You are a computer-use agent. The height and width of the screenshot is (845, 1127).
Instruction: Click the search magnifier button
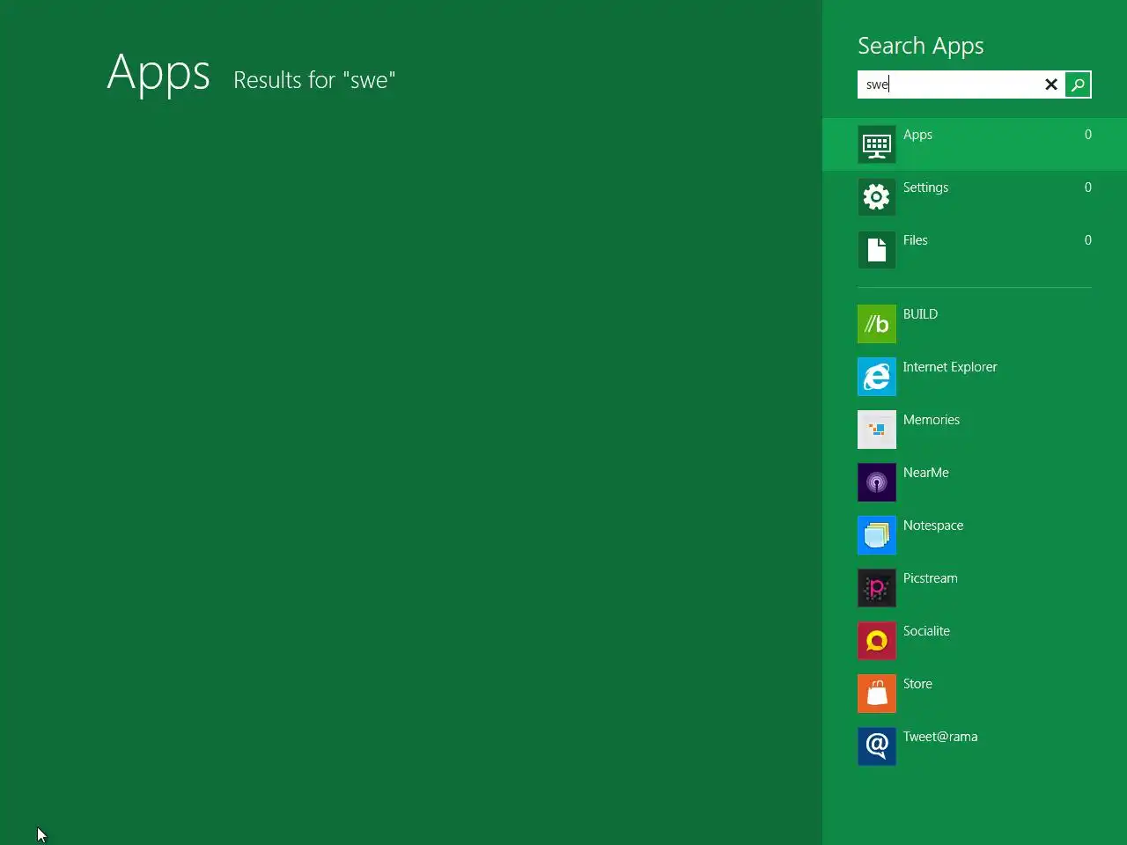point(1078,84)
